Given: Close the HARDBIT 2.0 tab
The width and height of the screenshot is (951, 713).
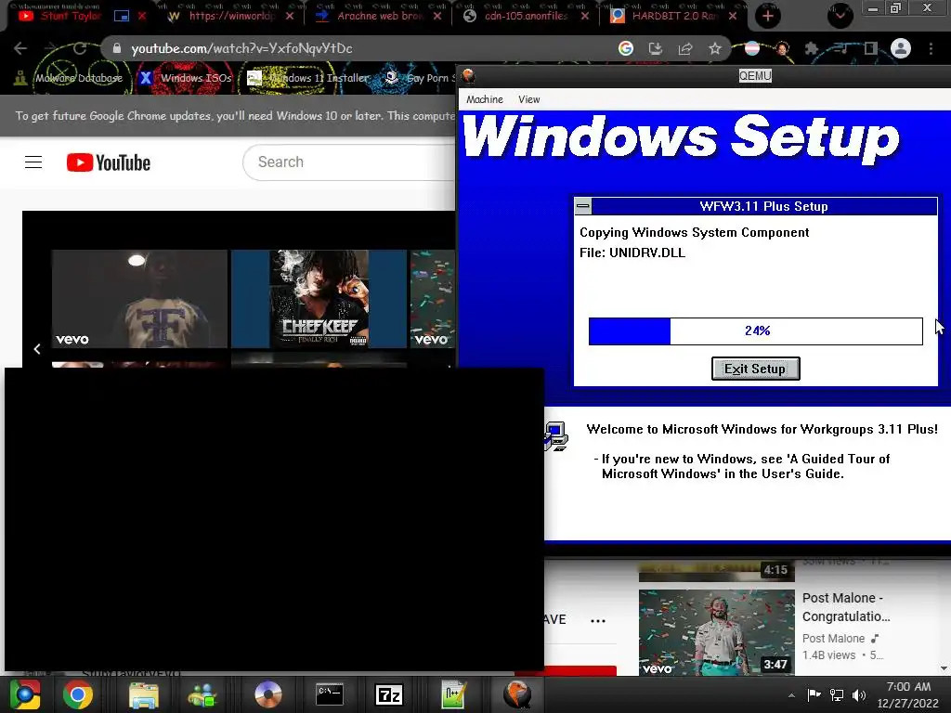Looking at the screenshot, I should 733,17.
